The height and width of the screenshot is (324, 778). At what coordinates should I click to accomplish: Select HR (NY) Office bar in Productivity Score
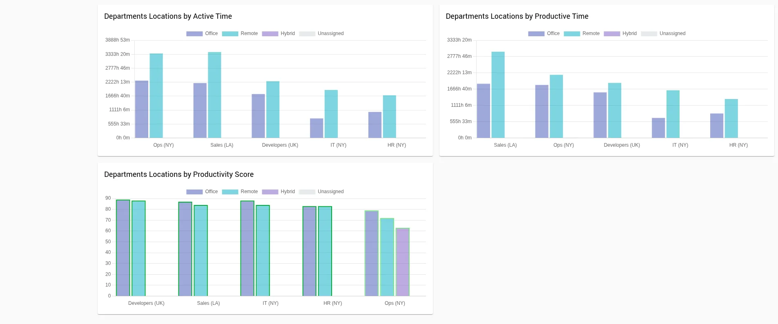pyautogui.click(x=309, y=251)
